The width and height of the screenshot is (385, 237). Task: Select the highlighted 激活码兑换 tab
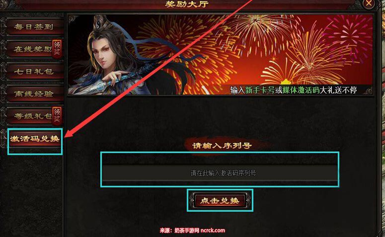coord(35,139)
